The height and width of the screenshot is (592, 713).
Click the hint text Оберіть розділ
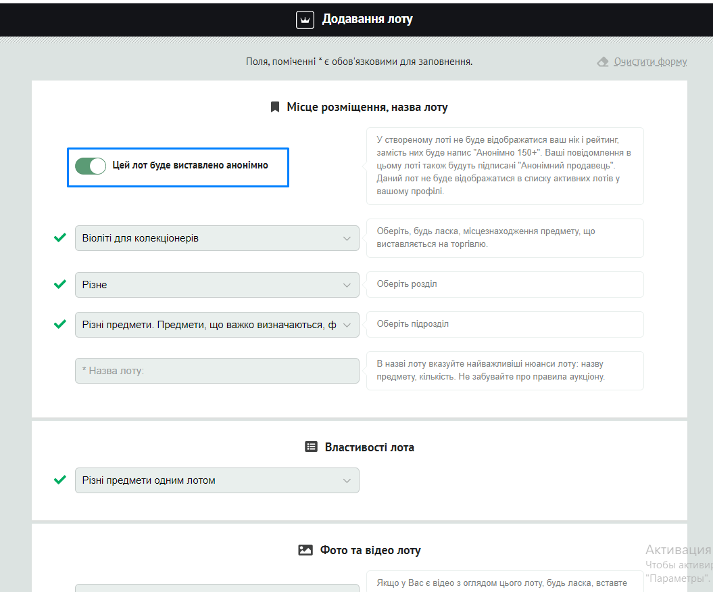pos(407,284)
